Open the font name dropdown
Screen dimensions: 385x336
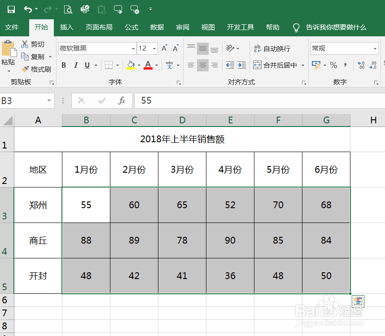(133, 48)
